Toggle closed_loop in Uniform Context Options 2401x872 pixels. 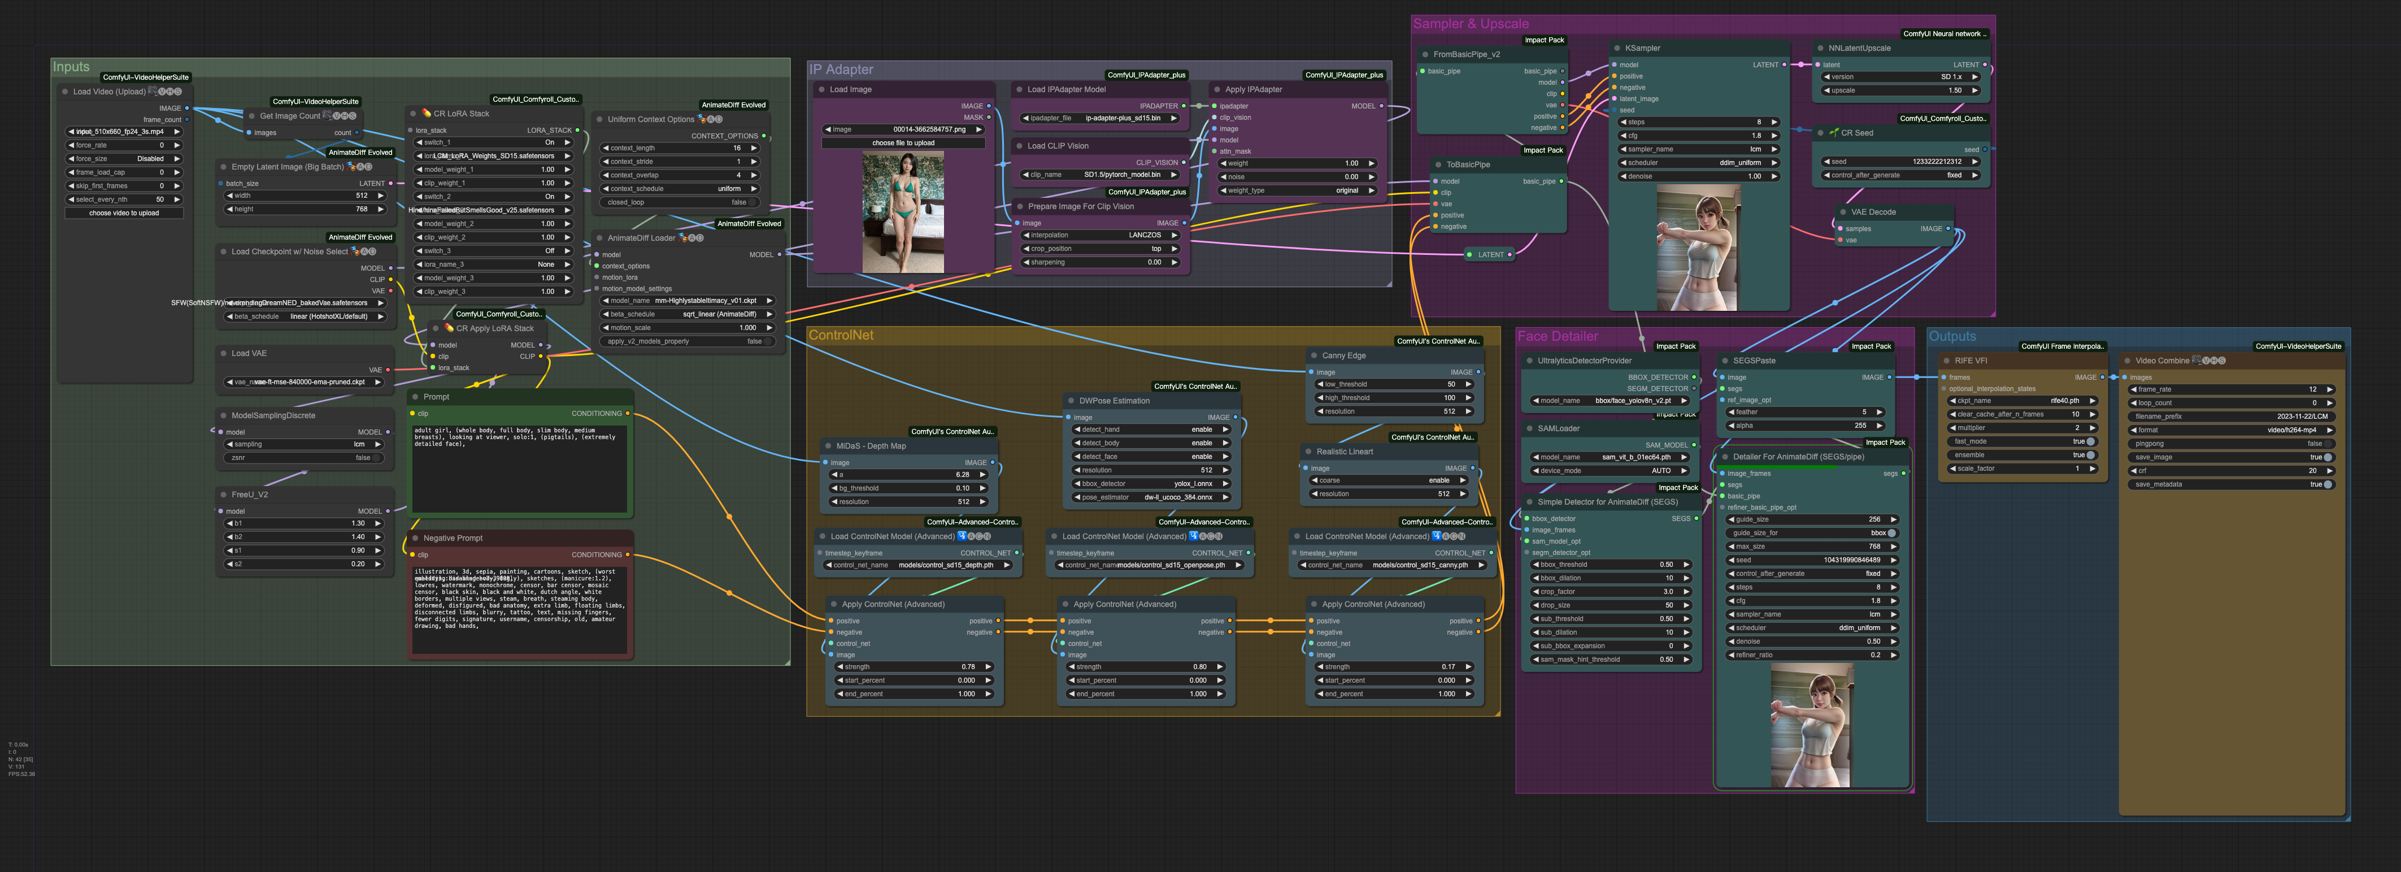(x=680, y=202)
